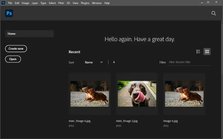The width and height of the screenshot is (223, 139).
Task: Open the search magnifier icon
Action: (214, 13)
